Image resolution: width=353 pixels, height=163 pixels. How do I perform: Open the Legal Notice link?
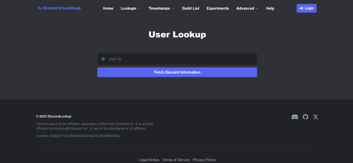click(149, 160)
